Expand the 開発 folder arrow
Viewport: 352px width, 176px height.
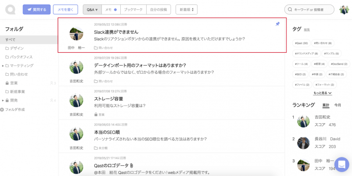[x=3, y=101]
